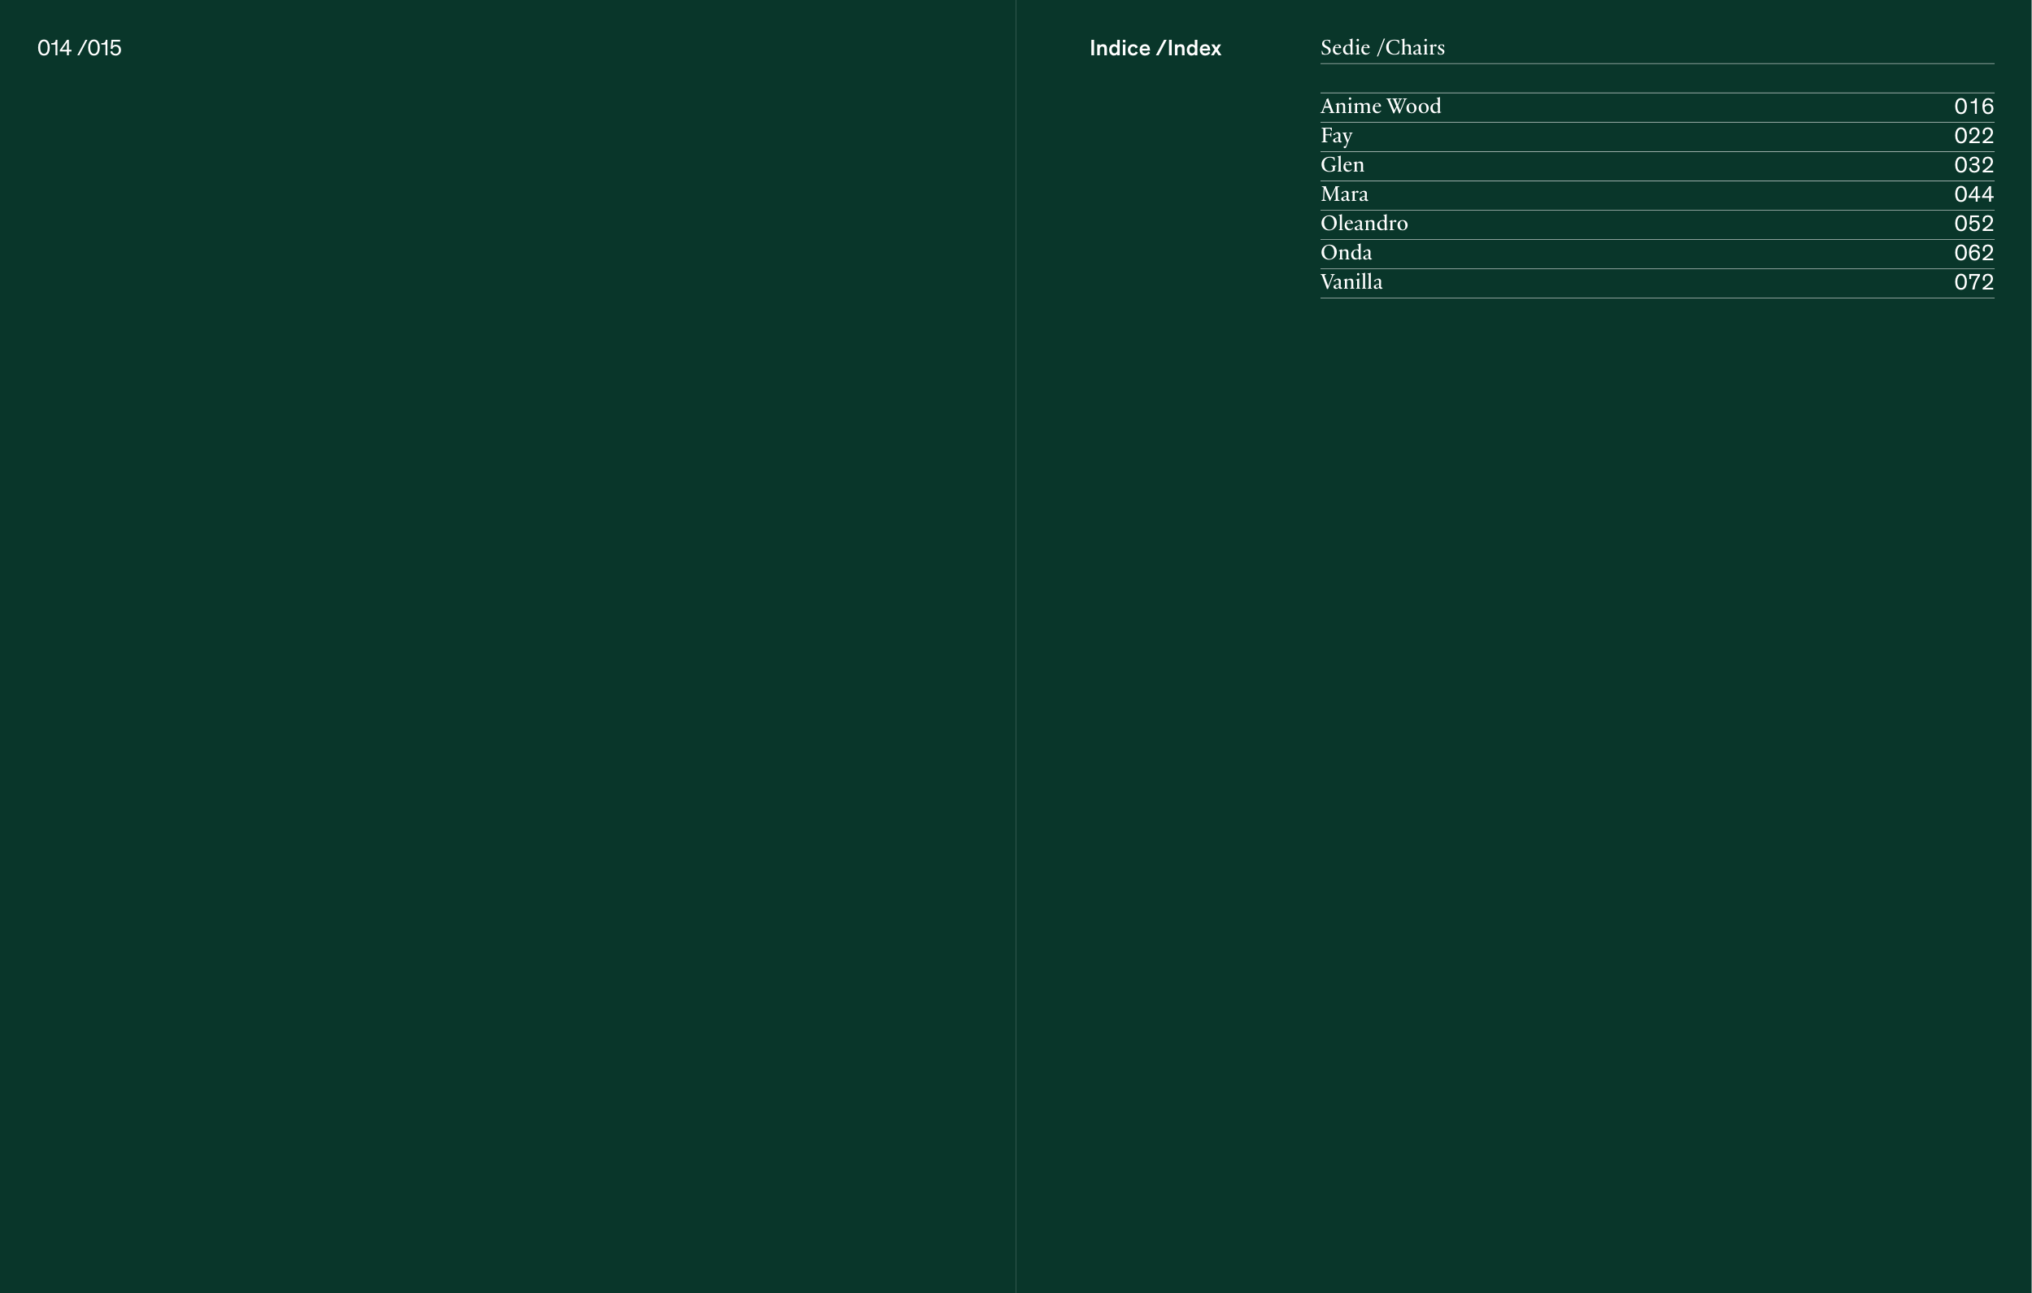Click the word Chairs in section title
The width and height of the screenshot is (2032, 1293).
pyautogui.click(x=1414, y=48)
